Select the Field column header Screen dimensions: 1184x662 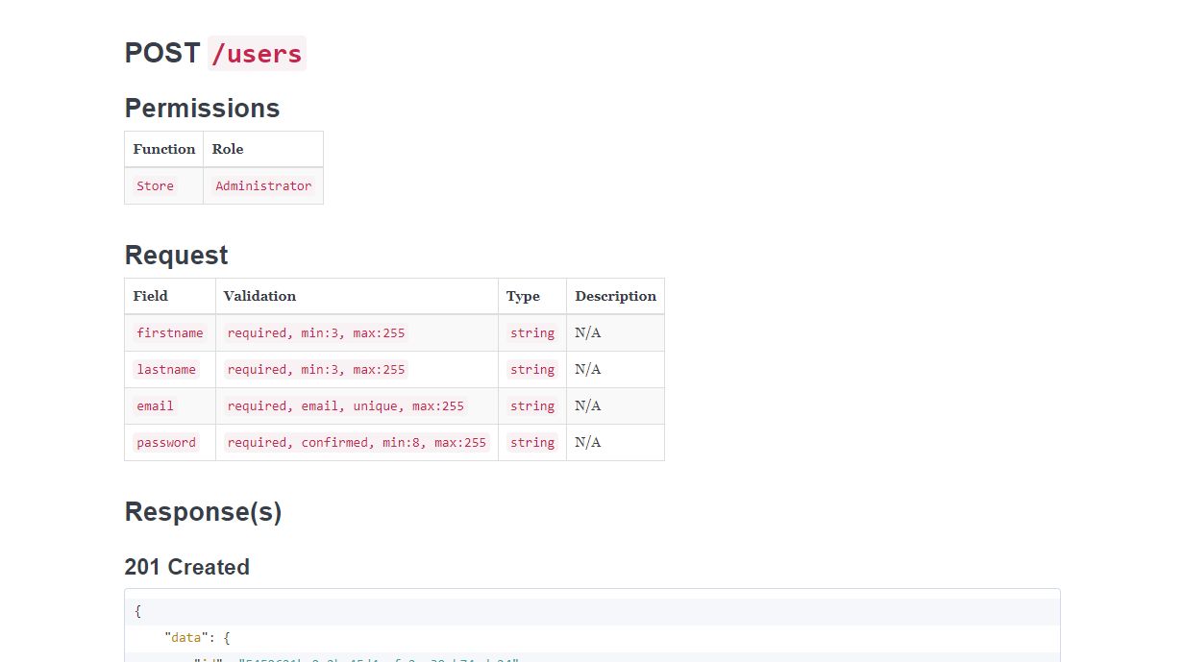(170, 296)
